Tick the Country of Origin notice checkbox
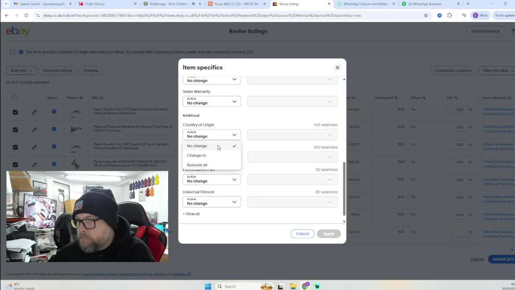515x290 pixels. 12,52
